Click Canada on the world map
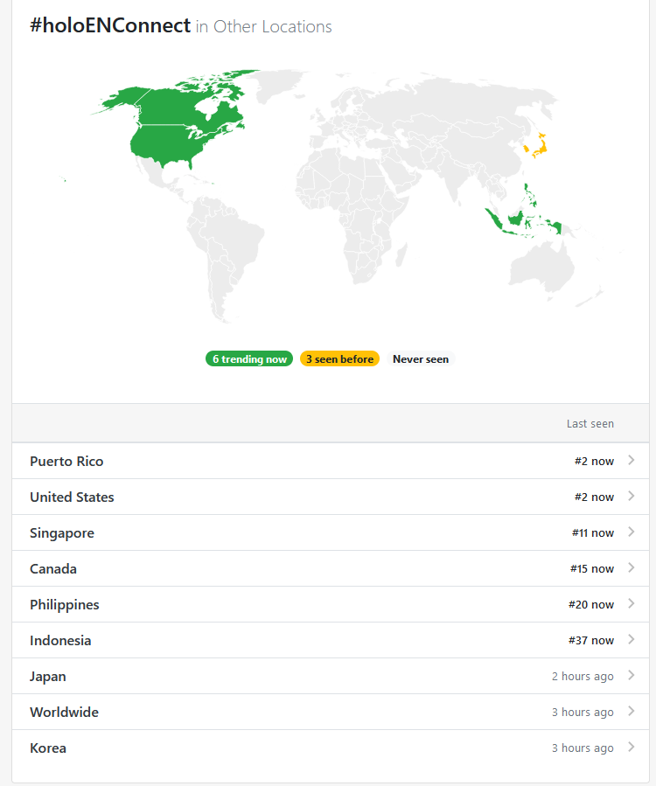Image resolution: width=656 pixels, height=786 pixels. tap(175, 105)
